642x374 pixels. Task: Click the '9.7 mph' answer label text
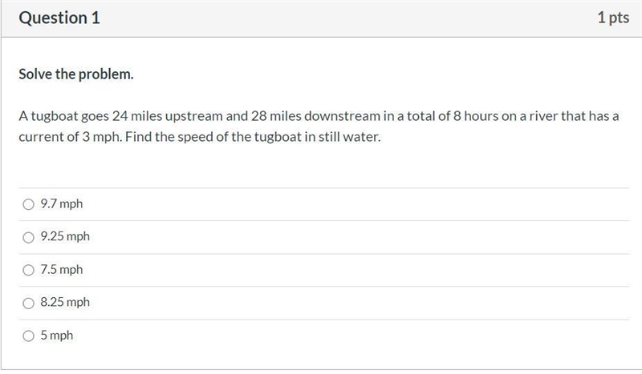pos(62,203)
